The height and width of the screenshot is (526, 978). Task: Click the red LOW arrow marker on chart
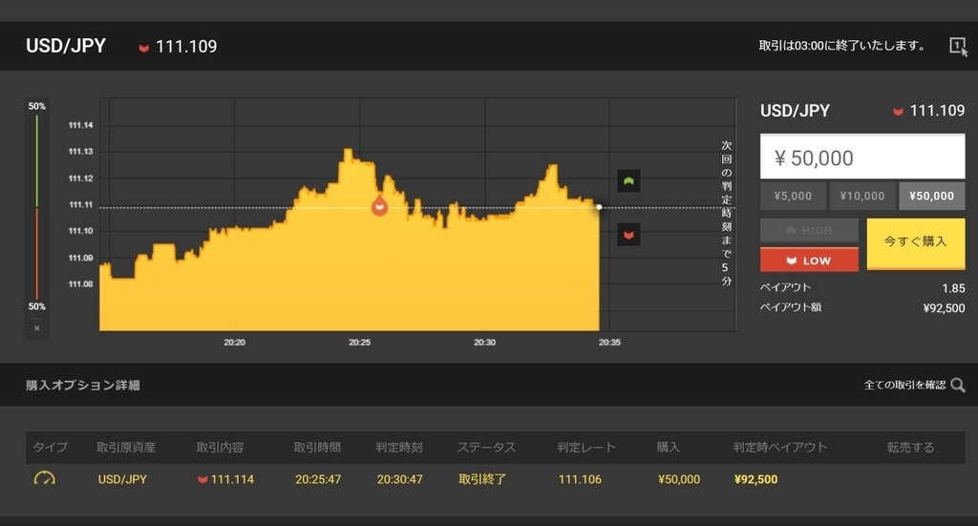click(628, 235)
